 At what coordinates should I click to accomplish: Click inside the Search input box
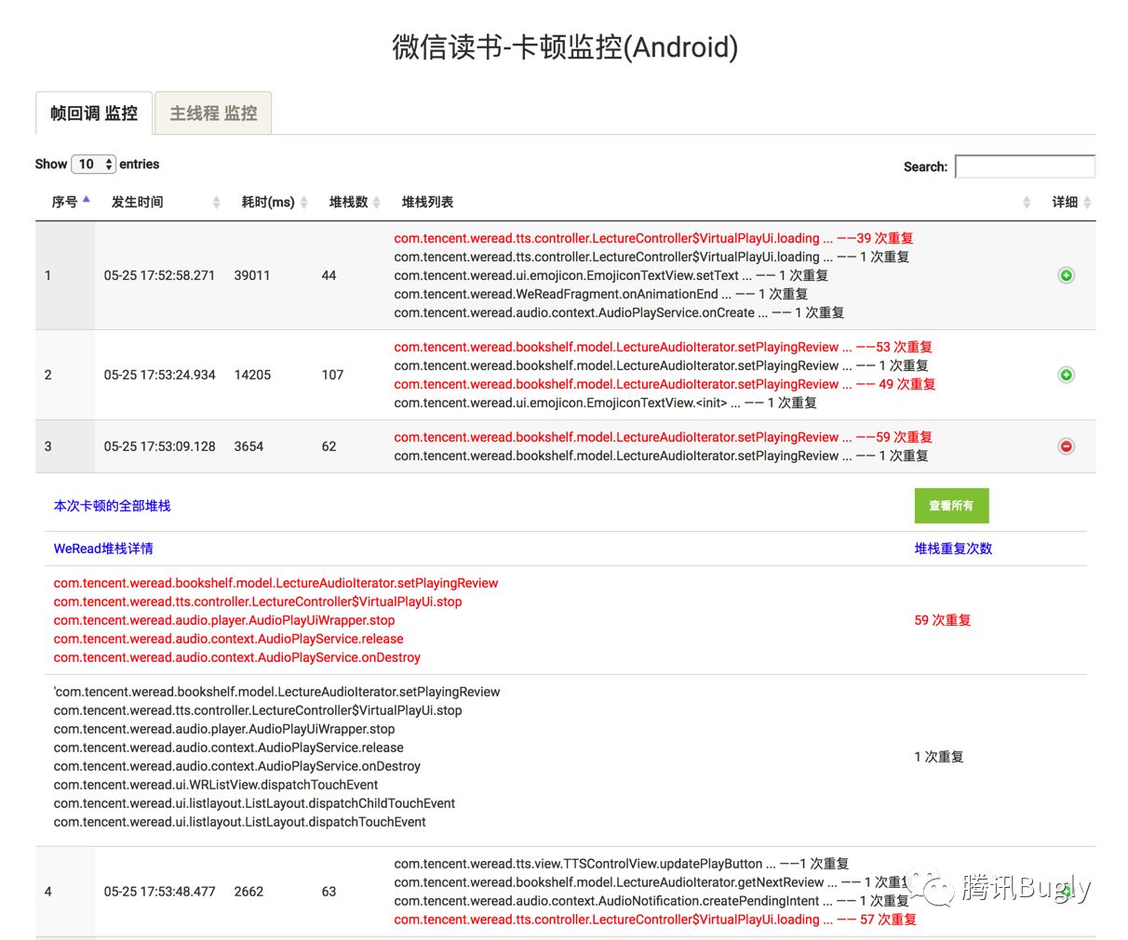tap(1024, 166)
